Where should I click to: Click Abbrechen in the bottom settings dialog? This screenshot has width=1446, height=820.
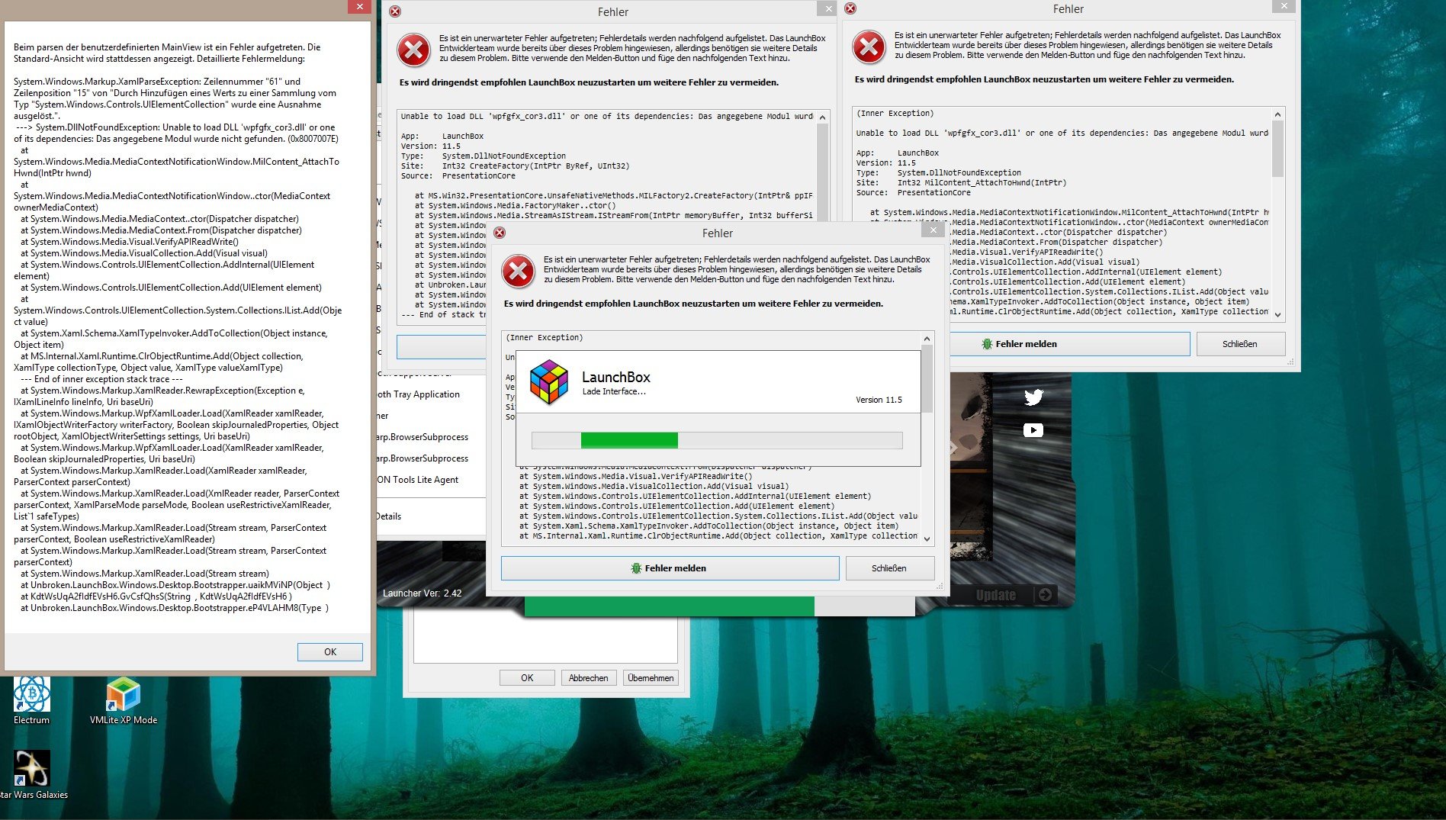click(589, 678)
